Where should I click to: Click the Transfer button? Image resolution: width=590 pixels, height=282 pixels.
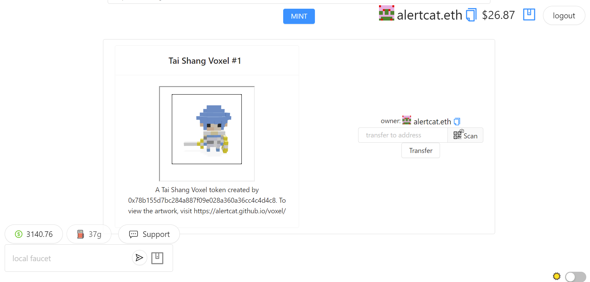click(x=421, y=150)
